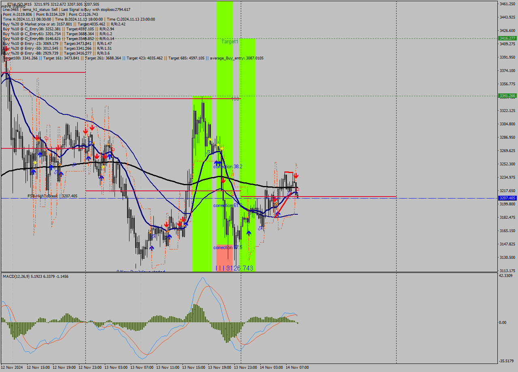
Task: Click the 'average_Buy_entry: 3087.0105' text
Action: (236, 58)
